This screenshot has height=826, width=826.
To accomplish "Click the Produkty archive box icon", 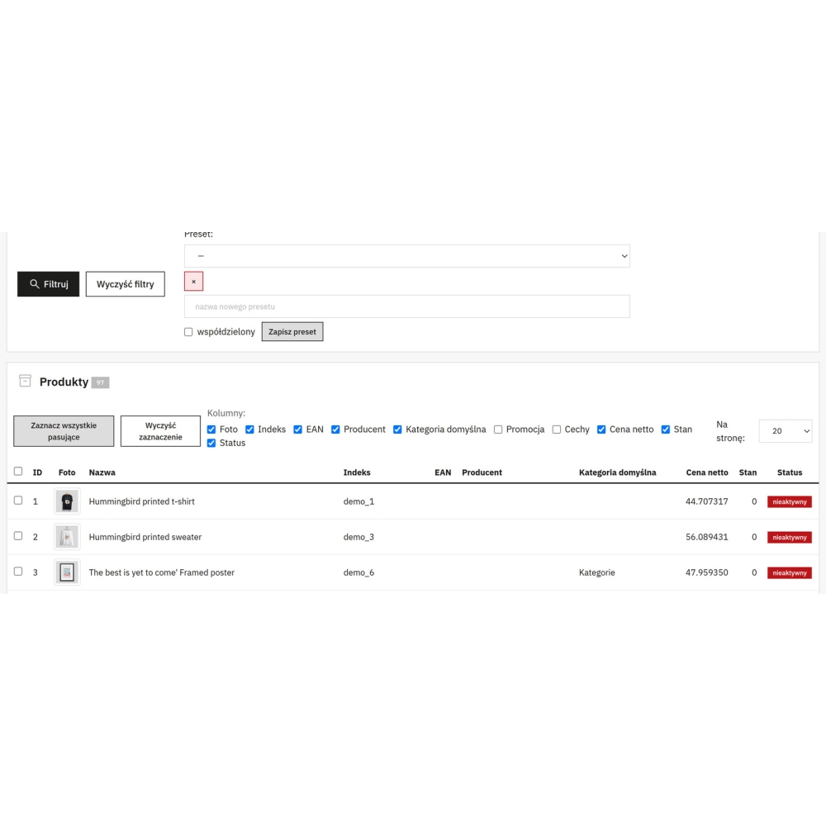I will [x=25, y=381].
